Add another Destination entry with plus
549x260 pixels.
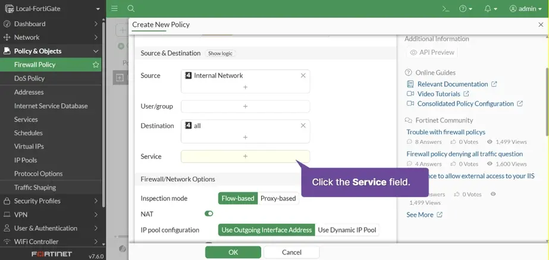(x=245, y=137)
